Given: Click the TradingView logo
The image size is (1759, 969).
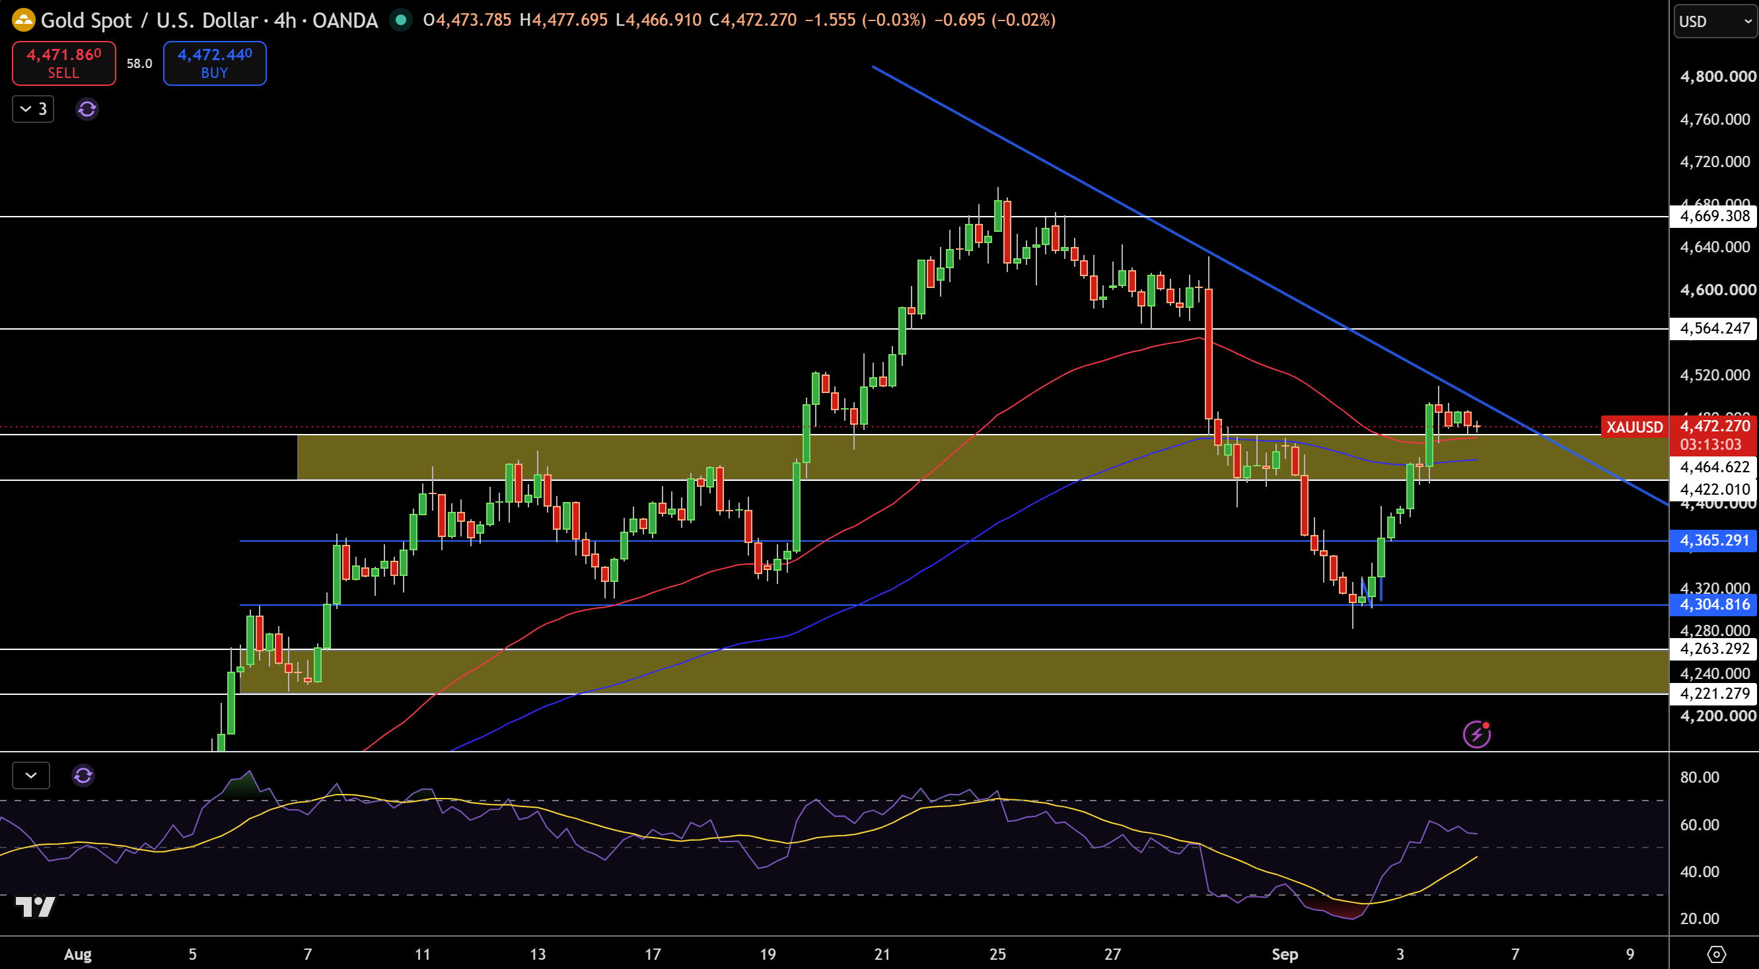Looking at the screenshot, I should click(35, 907).
